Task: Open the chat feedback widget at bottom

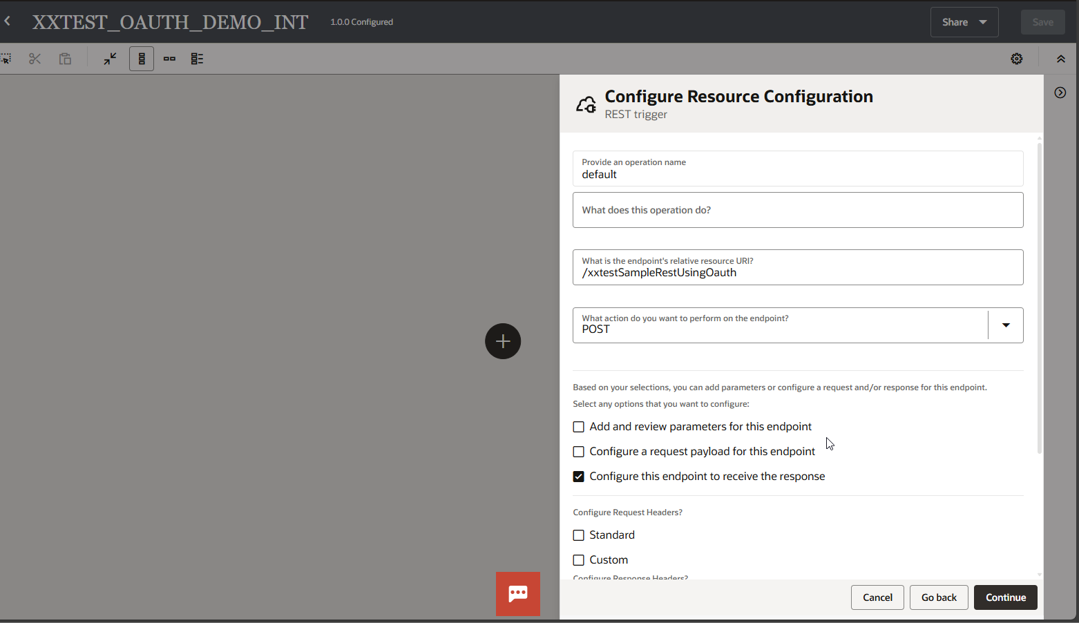Action: (x=517, y=593)
